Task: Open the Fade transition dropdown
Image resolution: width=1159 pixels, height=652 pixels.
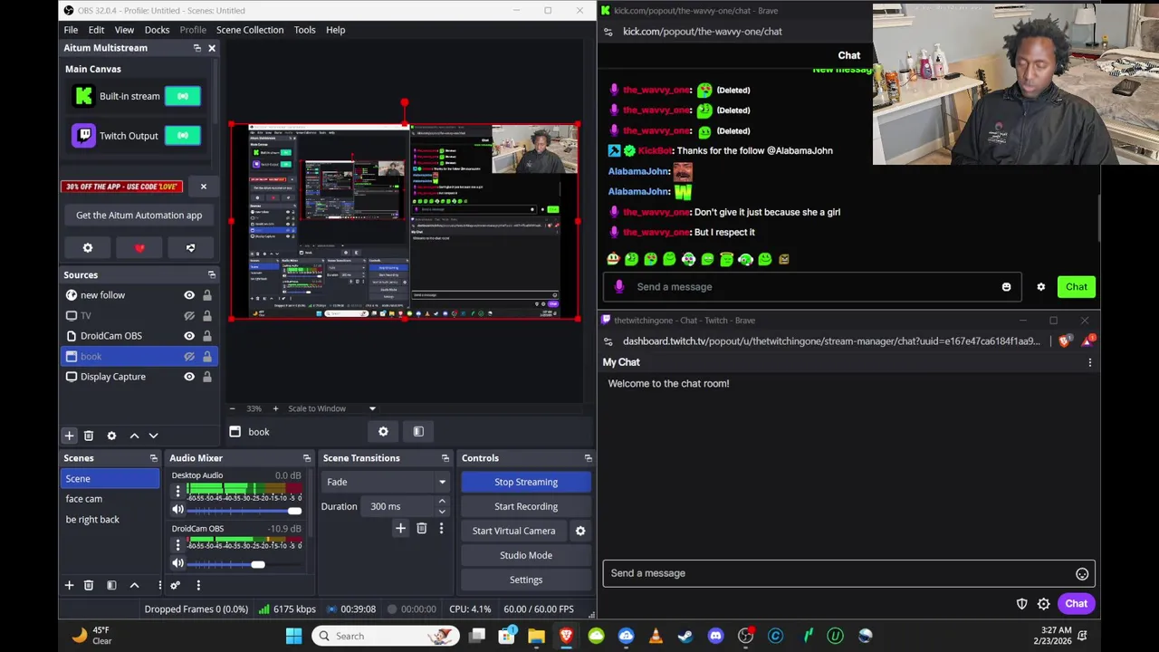Action: pyautogui.click(x=387, y=482)
